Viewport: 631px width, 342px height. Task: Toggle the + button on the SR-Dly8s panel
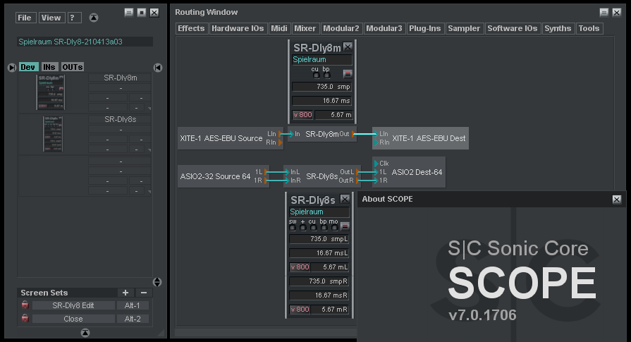pos(303,228)
